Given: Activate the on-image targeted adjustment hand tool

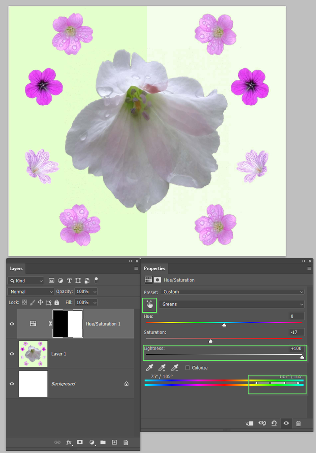Looking at the screenshot, I should 149,305.
